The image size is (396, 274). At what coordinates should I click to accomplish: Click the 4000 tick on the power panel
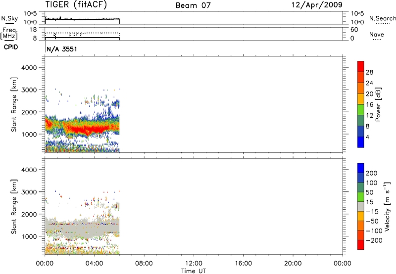pyautogui.click(x=29, y=68)
